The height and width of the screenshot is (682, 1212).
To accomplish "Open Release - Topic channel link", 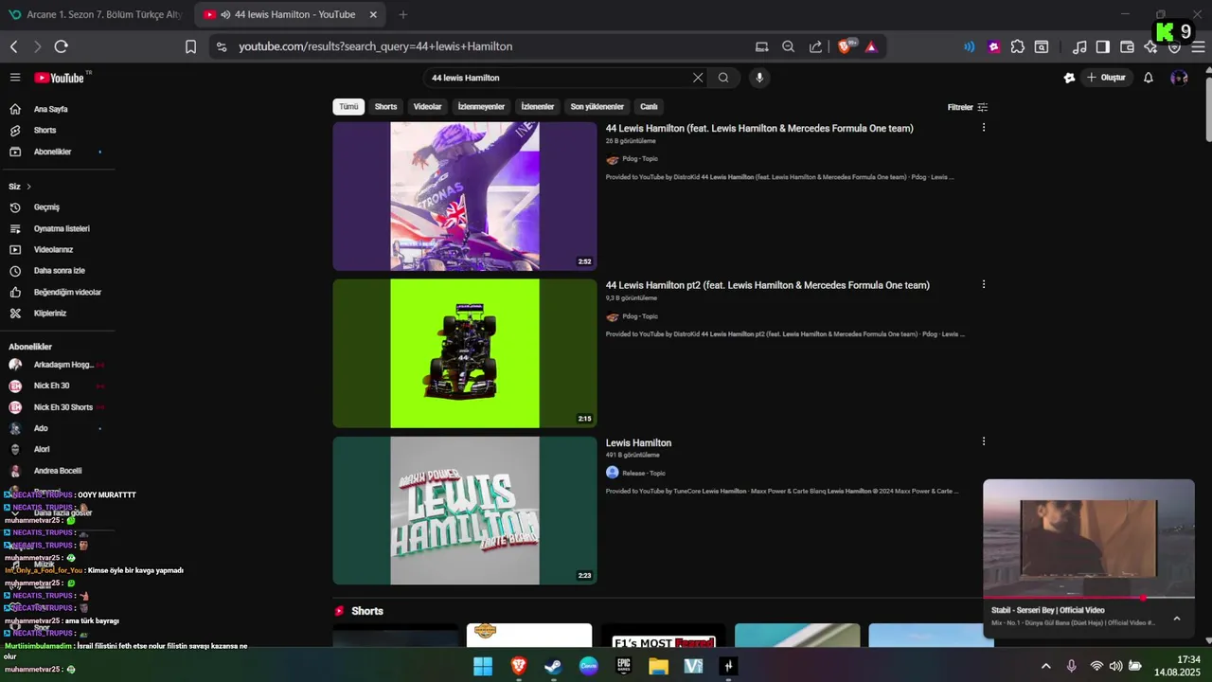I will [643, 473].
